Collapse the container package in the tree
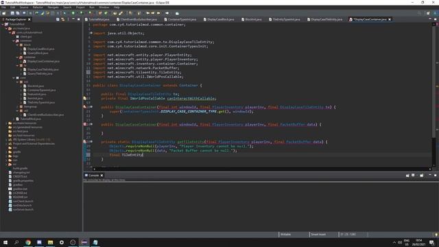Viewport: 439px width, 247px height. pyautogui.click(x=17, y=57)
